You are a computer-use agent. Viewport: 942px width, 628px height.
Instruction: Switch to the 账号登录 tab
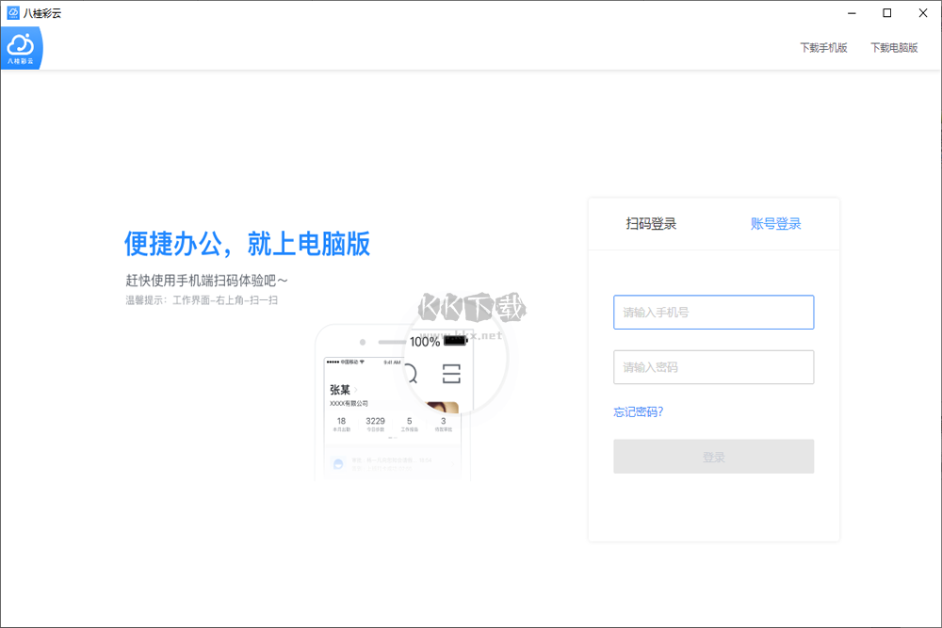[x=775, y=224]
